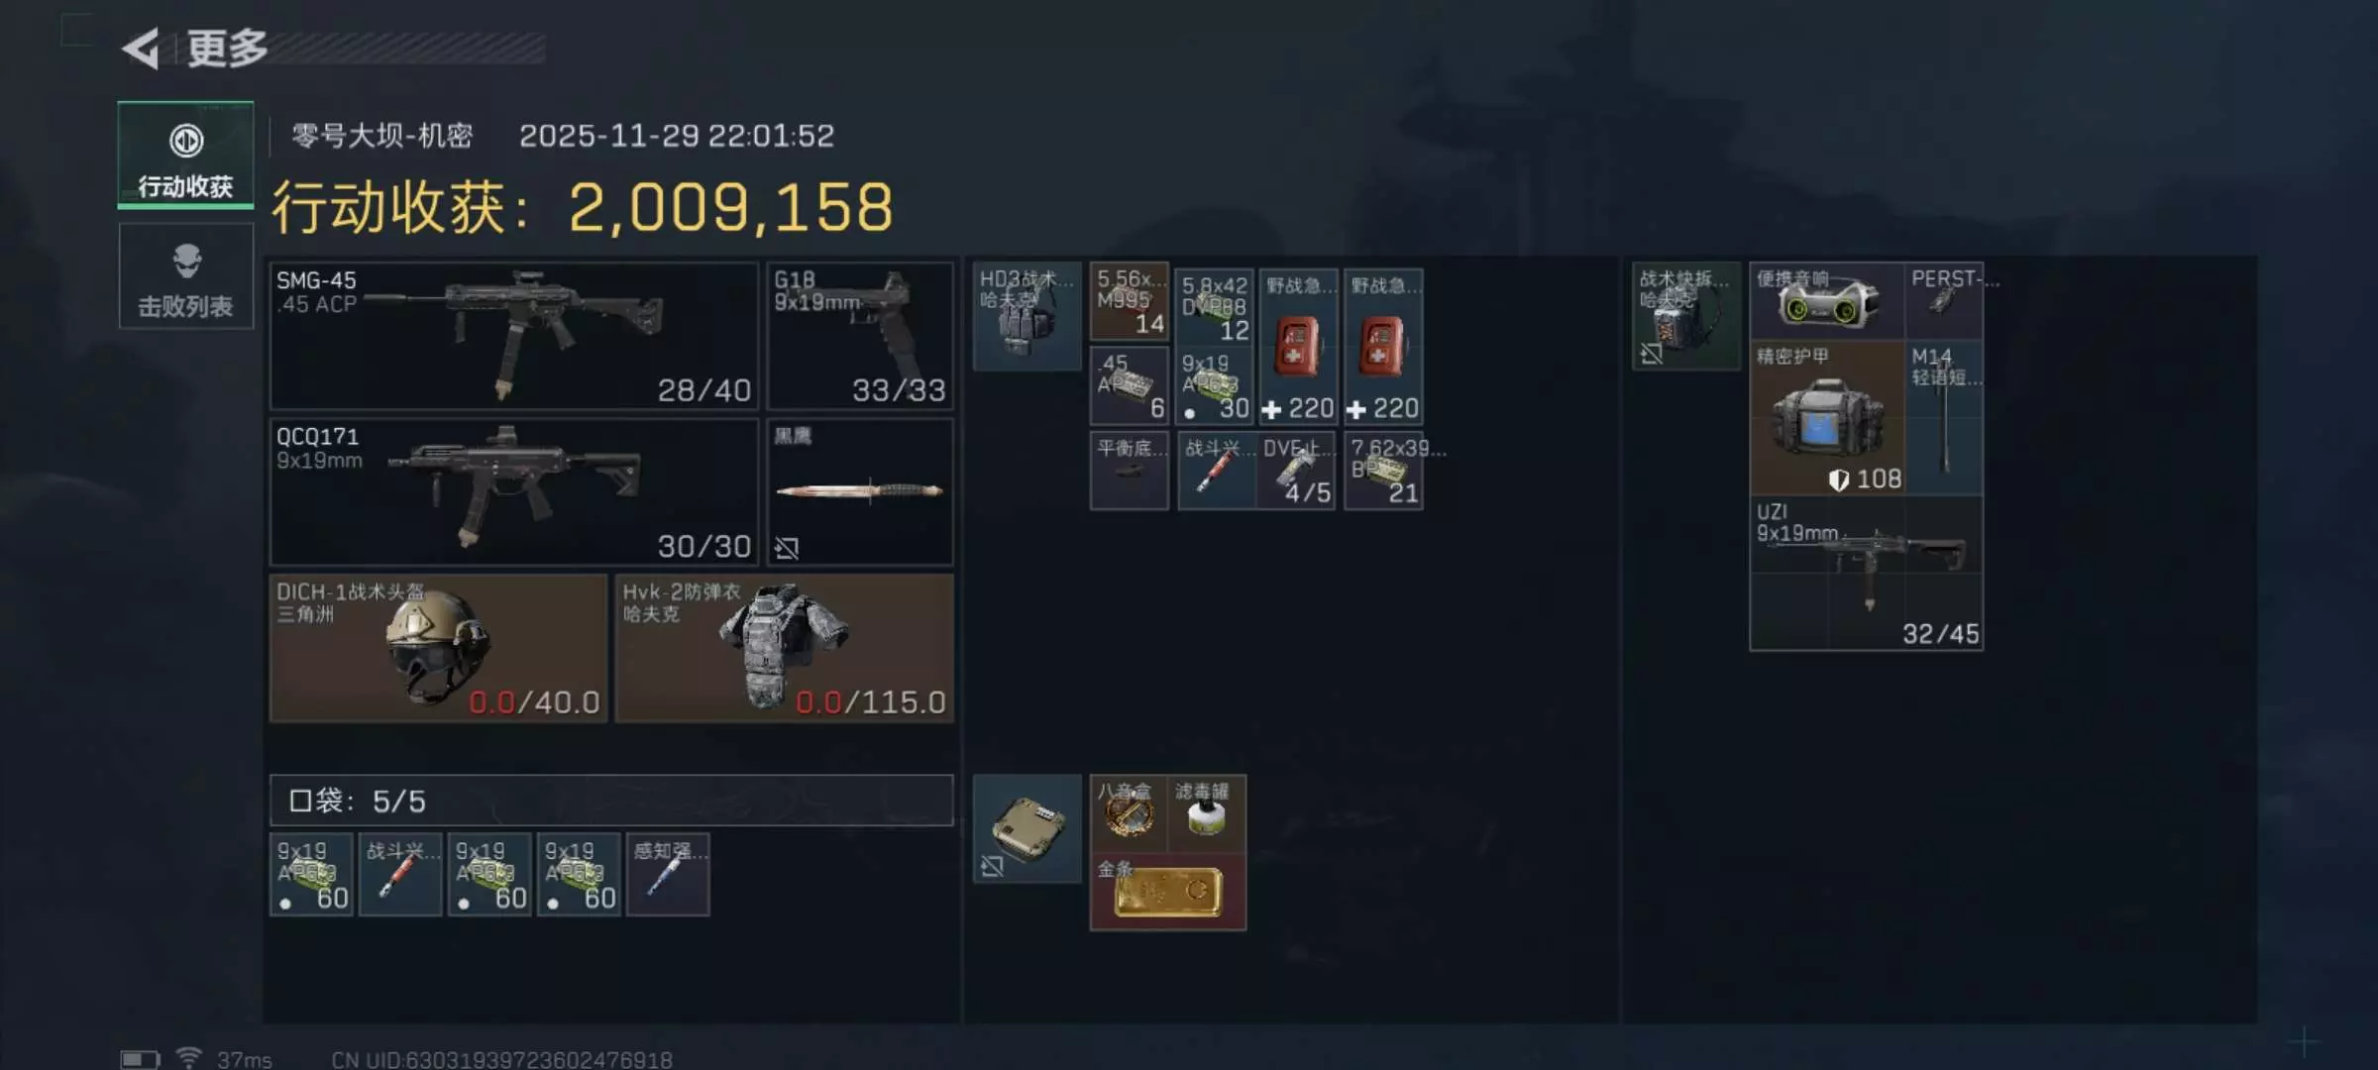Select the 滤毒罐 filter canister item

[1206, 813]
